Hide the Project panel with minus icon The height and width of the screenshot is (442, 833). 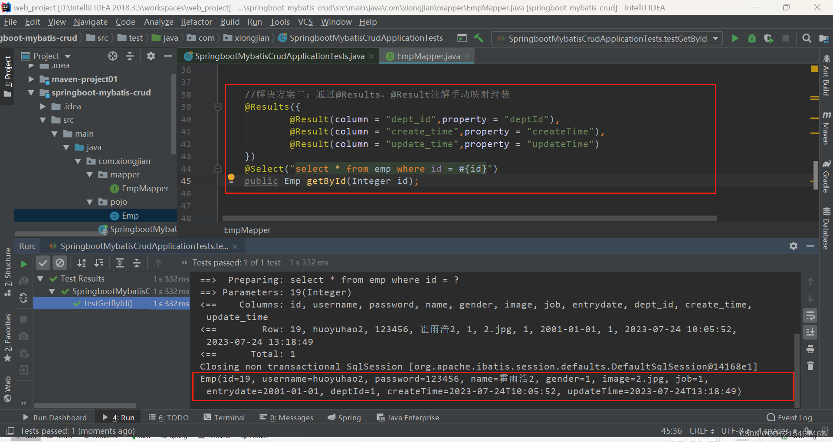(x=168, y=56)
